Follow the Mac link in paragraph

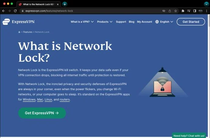40,100
